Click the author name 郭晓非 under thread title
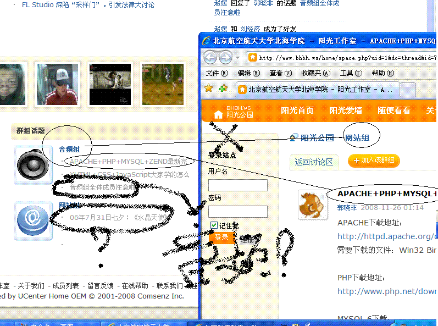 point(347,208)
